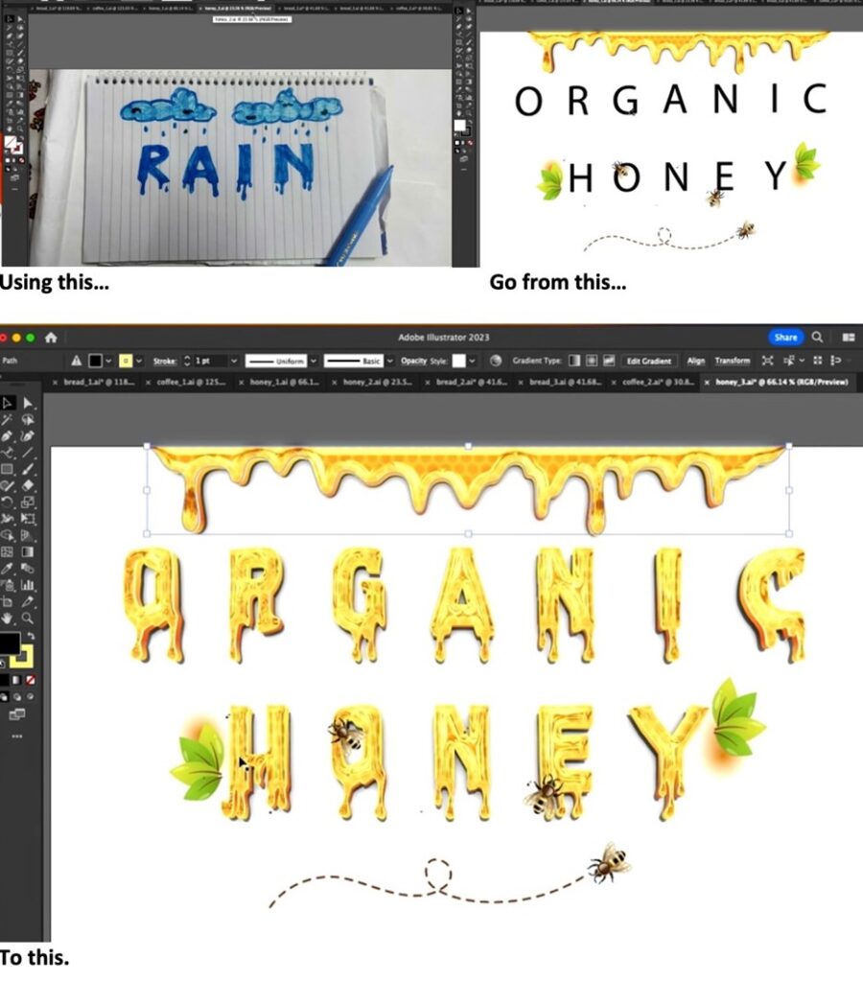This screenshot has height=982, width=863.
Task: Select the Curvature tool
Action: pos(28,436)
